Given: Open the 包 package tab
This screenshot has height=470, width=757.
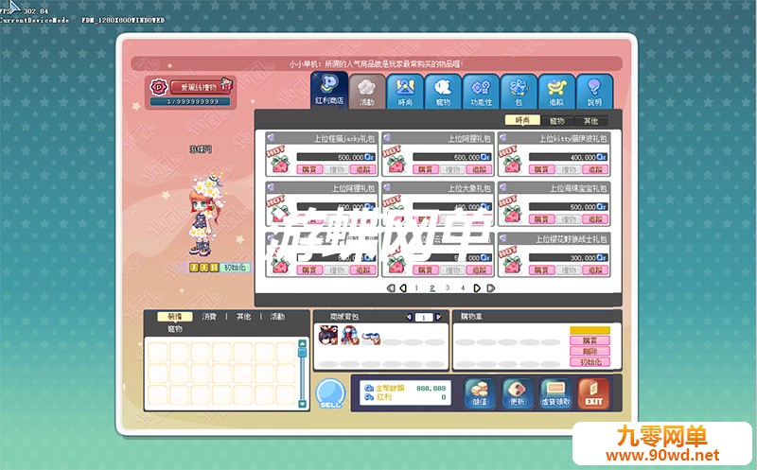Looking at the screenshot, I should point(519,91).
